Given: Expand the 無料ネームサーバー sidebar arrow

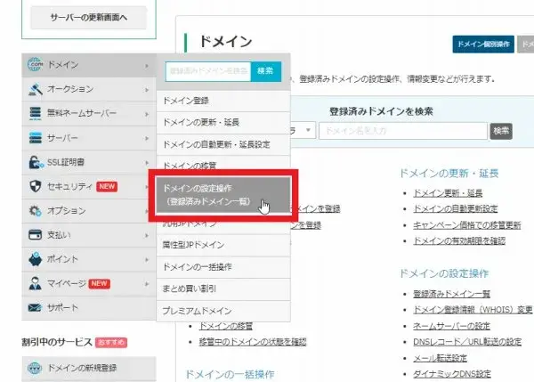Looking at the screenshot, I should (147, 114).
